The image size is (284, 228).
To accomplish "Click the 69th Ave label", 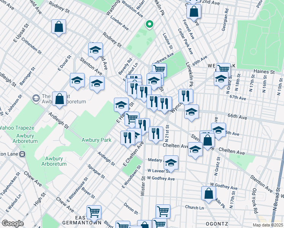I will [x=200, y=61].
